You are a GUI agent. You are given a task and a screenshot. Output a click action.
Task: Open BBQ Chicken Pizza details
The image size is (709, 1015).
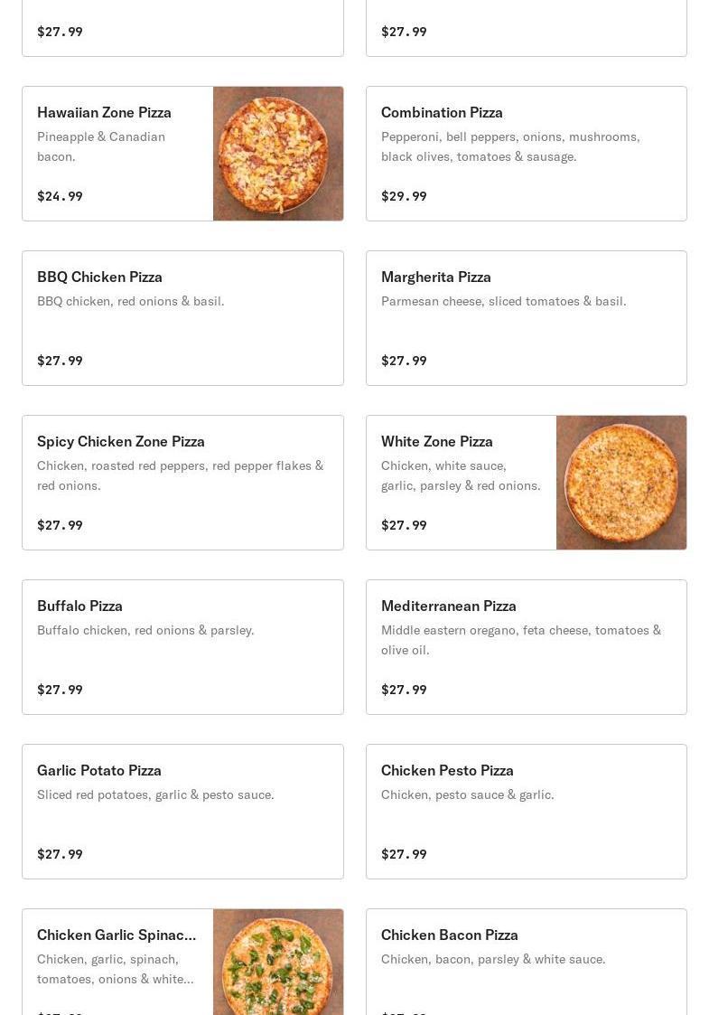pyautogui.click(x=182, y=318)
